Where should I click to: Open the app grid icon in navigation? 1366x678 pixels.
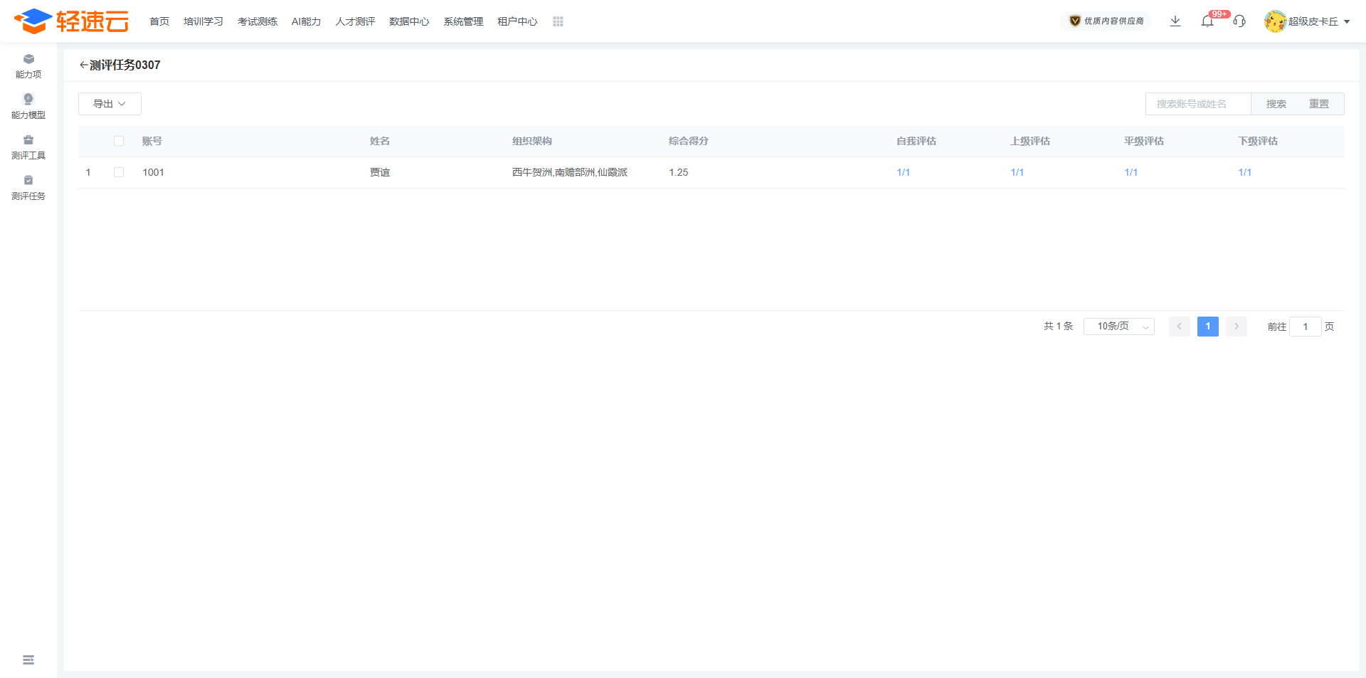[x=558, y=22]
